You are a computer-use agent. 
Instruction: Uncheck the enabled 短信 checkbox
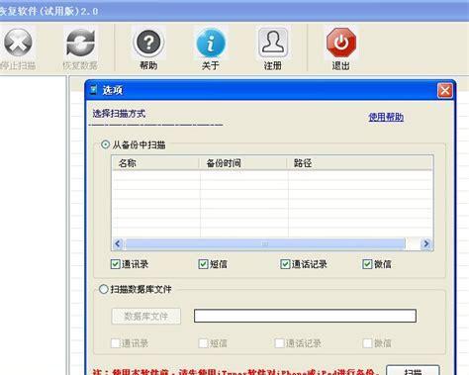click(203, 264)
